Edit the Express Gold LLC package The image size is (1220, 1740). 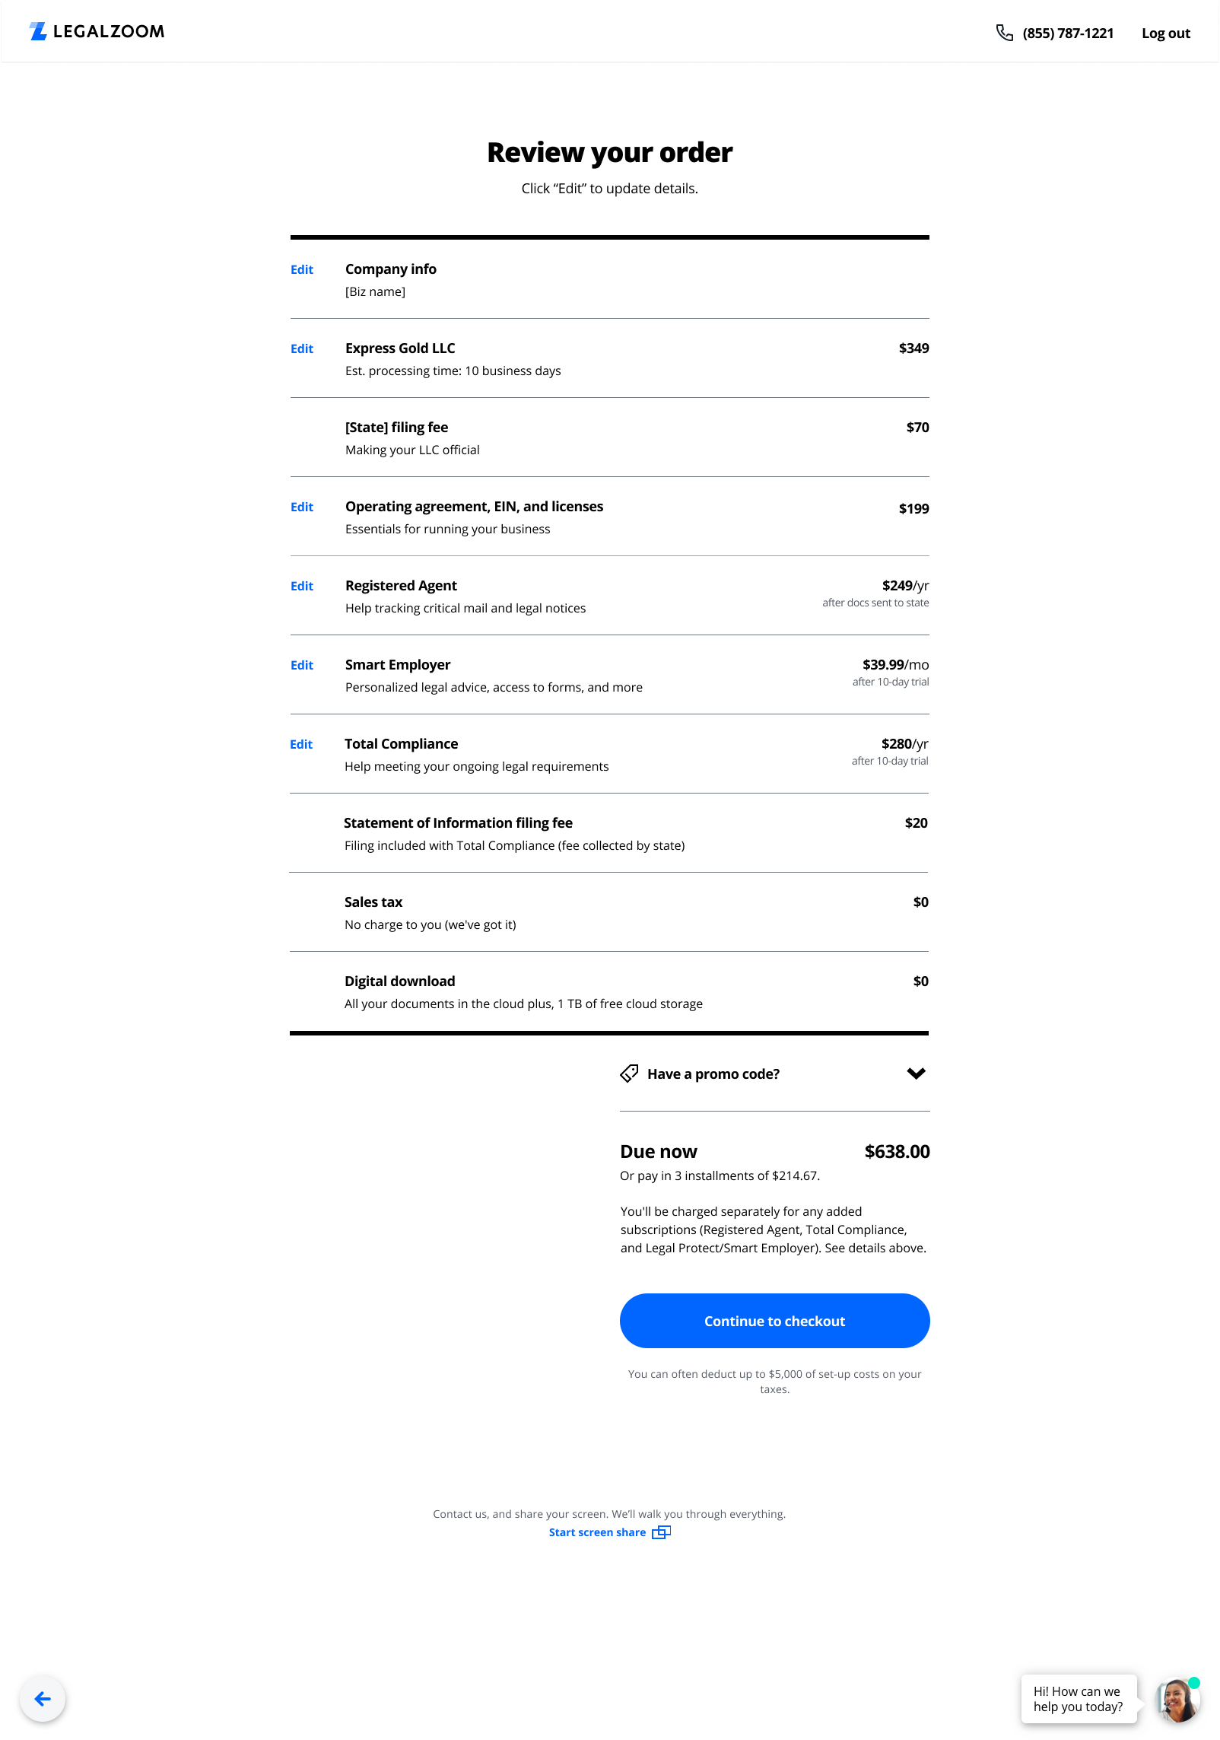[302, 348]
